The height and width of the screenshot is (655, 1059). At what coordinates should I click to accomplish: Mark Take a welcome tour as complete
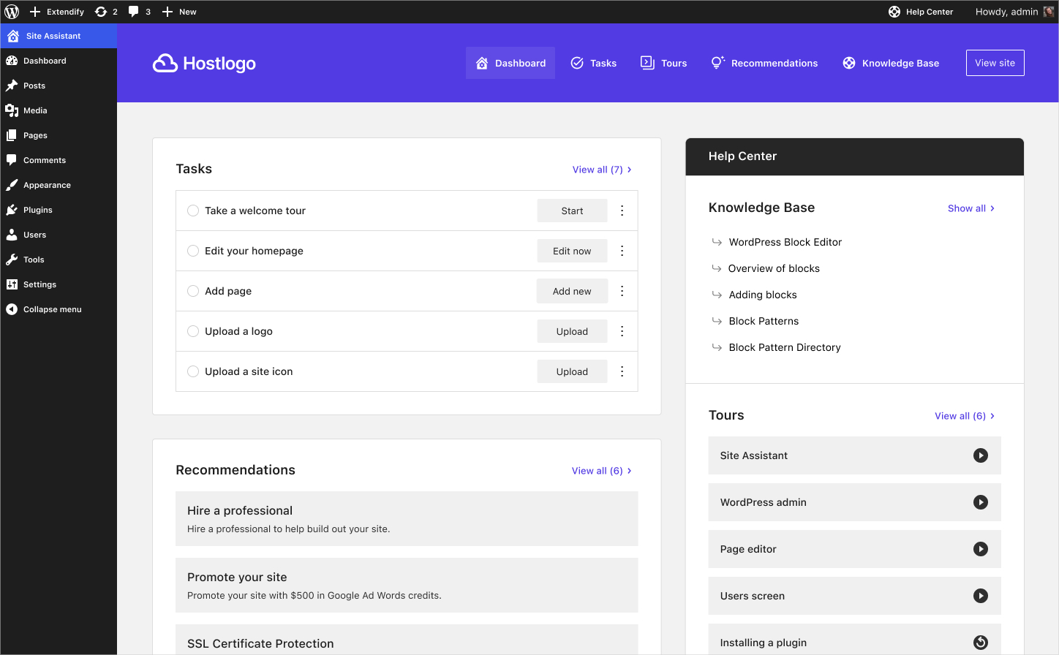pyautogui.click(x=193, y=211)
